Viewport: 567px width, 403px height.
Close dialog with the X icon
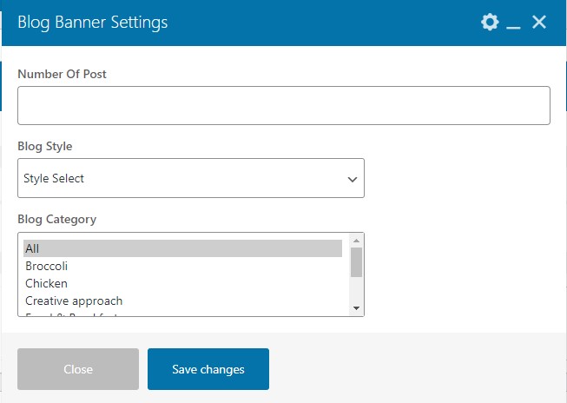click(x=539, y=22)
